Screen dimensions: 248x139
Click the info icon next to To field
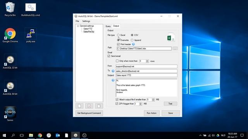[113, 71]
